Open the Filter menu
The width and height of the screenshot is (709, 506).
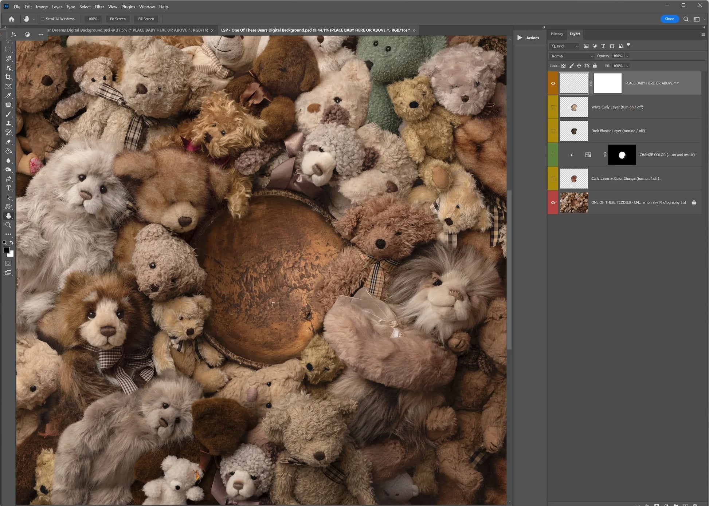tap(99, 7)
